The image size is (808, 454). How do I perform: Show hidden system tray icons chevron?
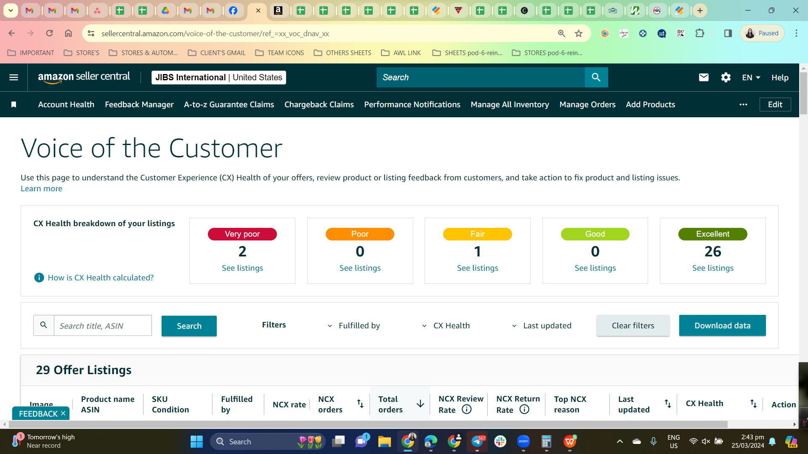point(619,441)
